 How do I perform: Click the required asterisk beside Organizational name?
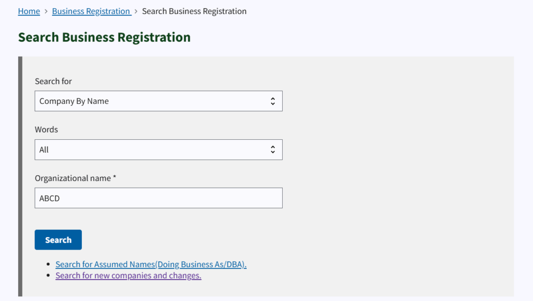tap(115, 178)
